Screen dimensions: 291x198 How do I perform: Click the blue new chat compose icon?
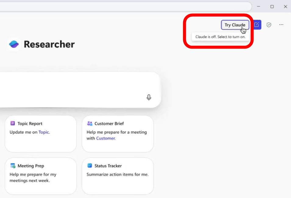coord(257,25)
